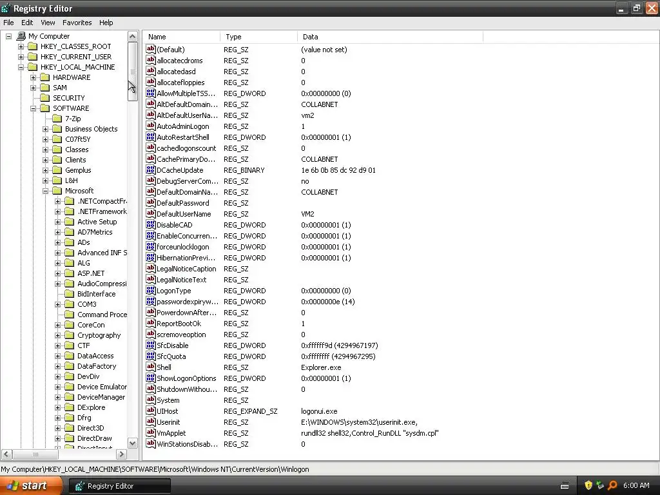Click Registry Editor taskbar button
Viewport: 660px width, 495px height.
(x=120, y=486)
